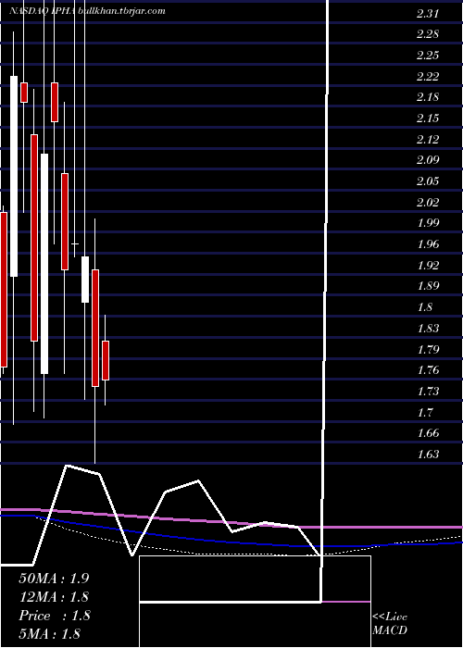Select the 1.73 price axis label
Screen dimensions: 463x648
click(427, 390)
